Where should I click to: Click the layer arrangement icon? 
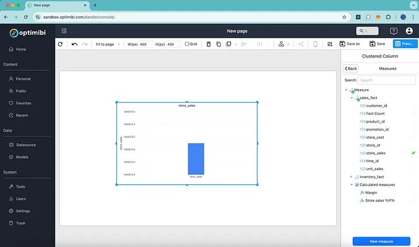tap(229, 44)
